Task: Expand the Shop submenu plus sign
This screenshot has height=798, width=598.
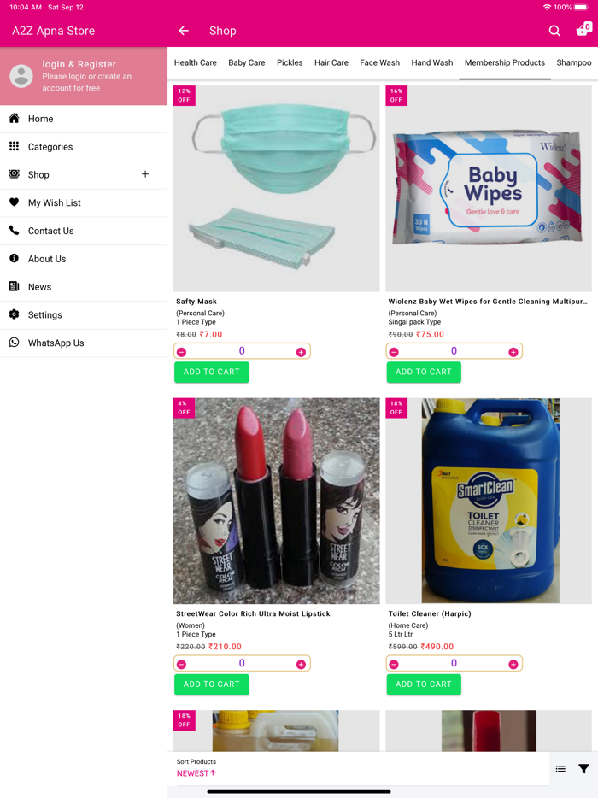Action: click(145, 174)
